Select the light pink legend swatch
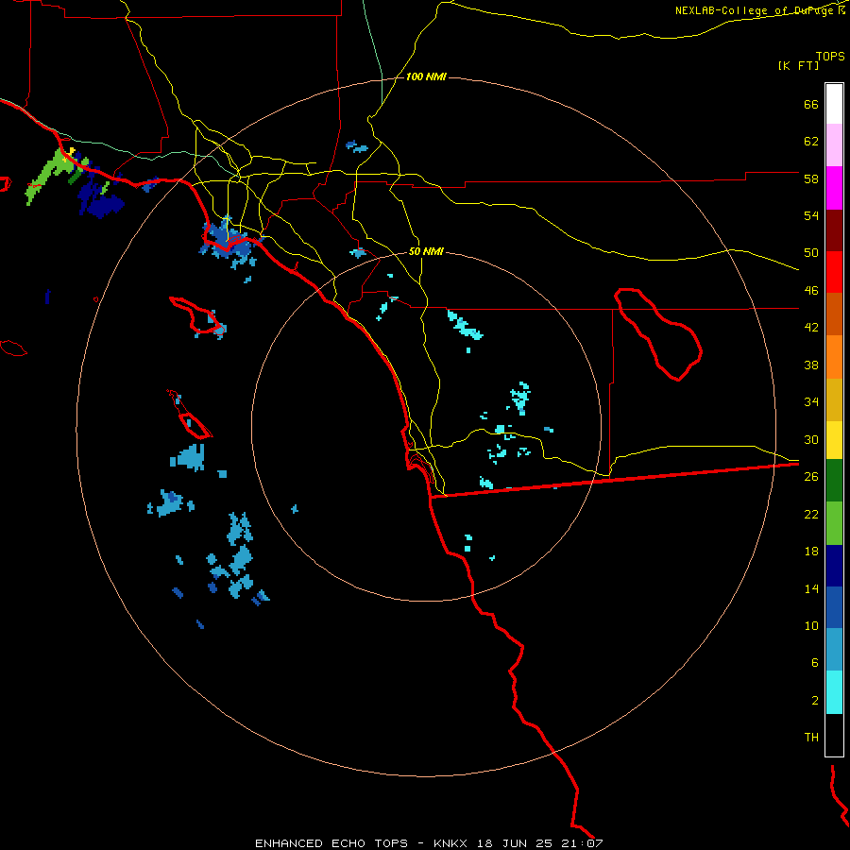Image resolution: width=850 pixels, height=850 pixels. point(834,145)
